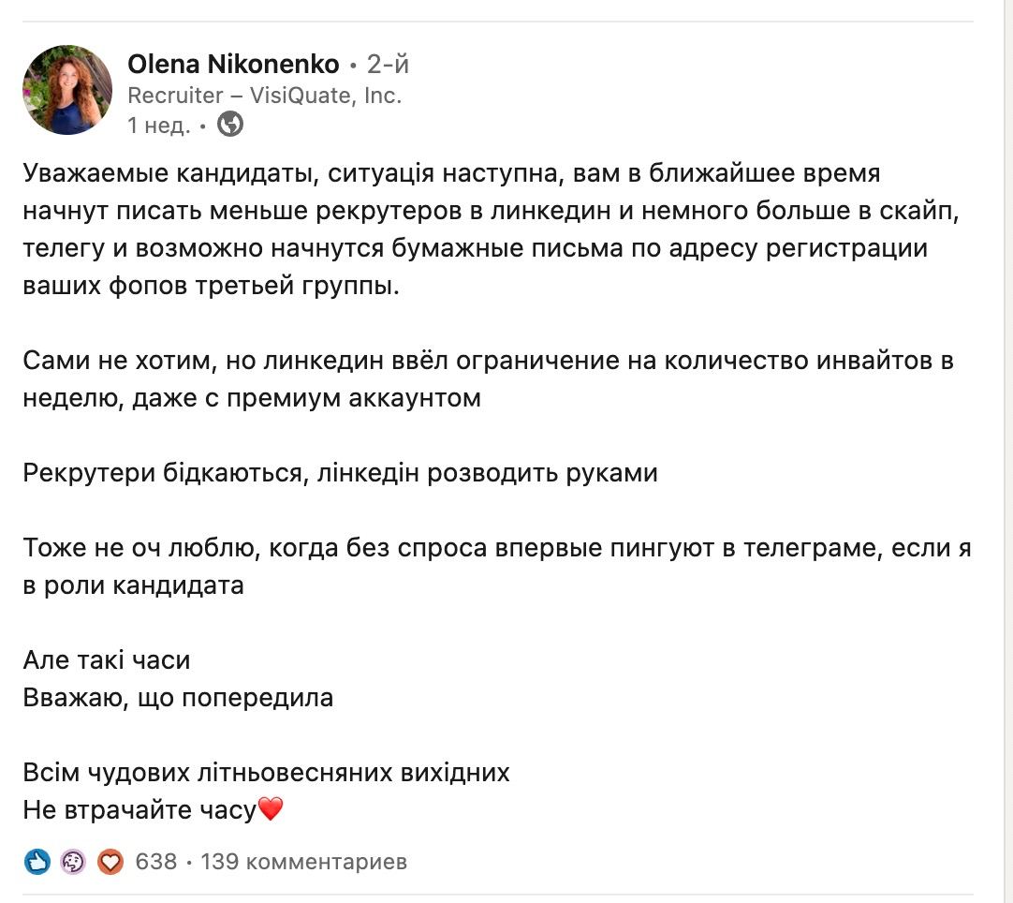Click the orange heart Love reaction icon
This screenshot has width=1013, height=903.
coord(110,861)
